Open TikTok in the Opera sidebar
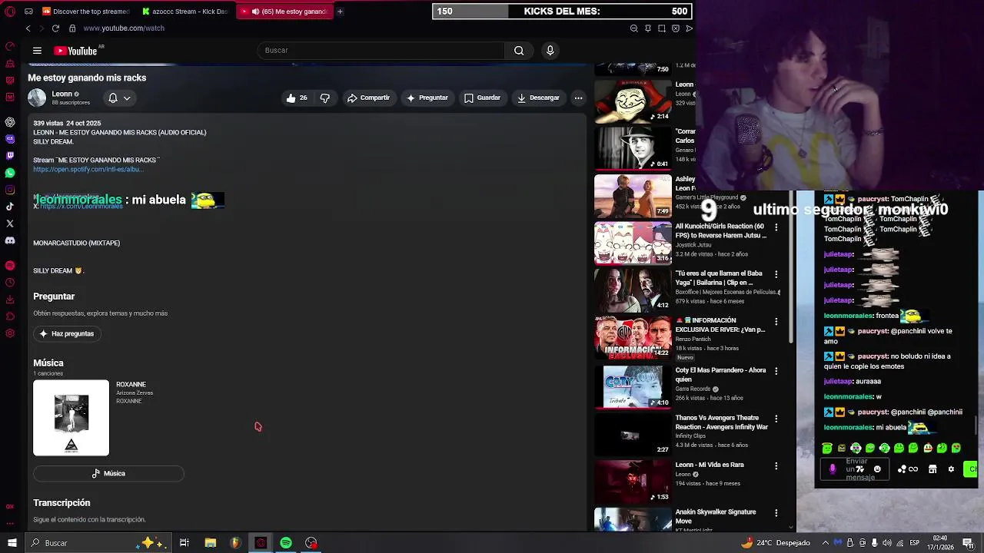 coord(10,207)
